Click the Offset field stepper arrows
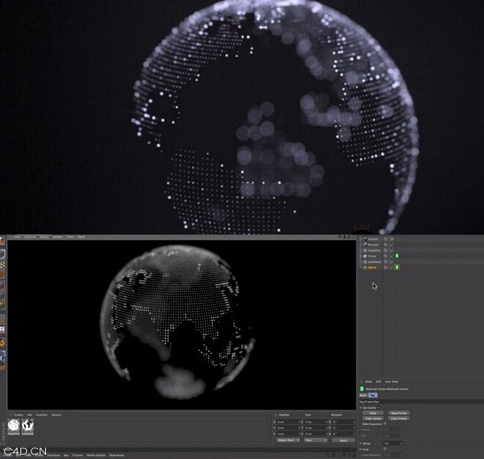 (401, 443)
